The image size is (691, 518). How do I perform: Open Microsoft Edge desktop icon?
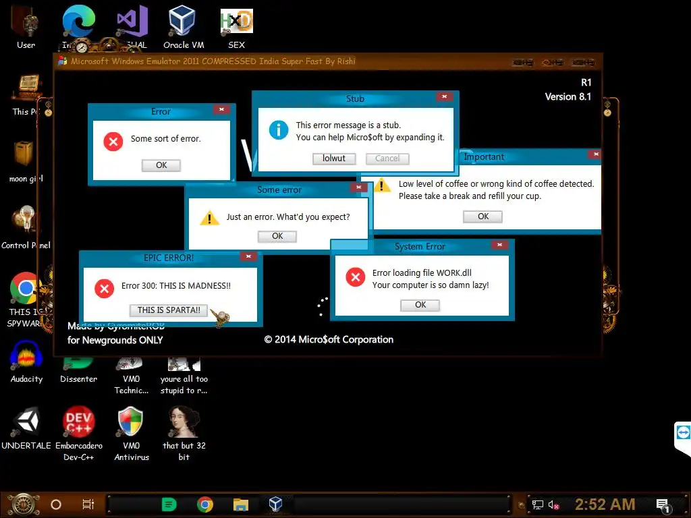coord(78,27)
